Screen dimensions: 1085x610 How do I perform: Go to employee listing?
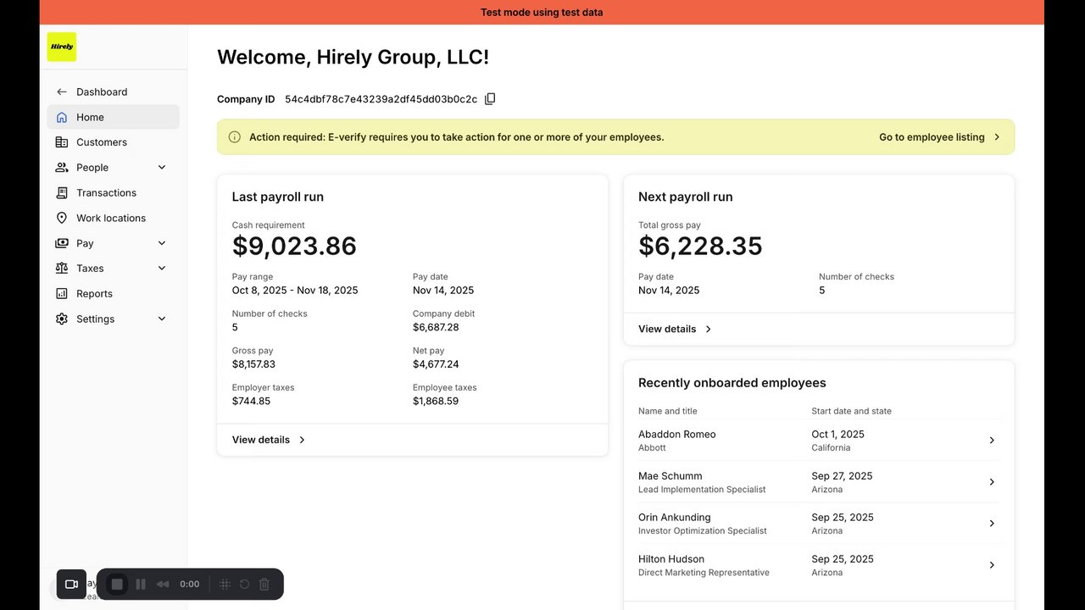coord(939,137)
